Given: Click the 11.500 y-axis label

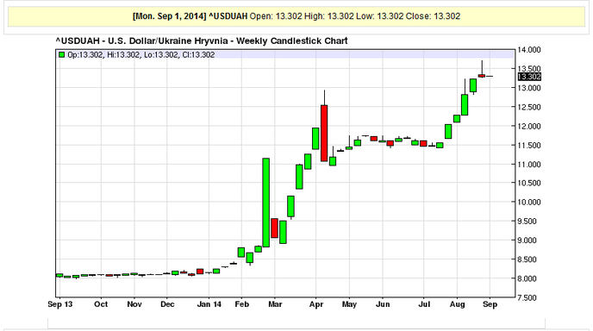Looking at the screenshot, I should click(529, 146).
